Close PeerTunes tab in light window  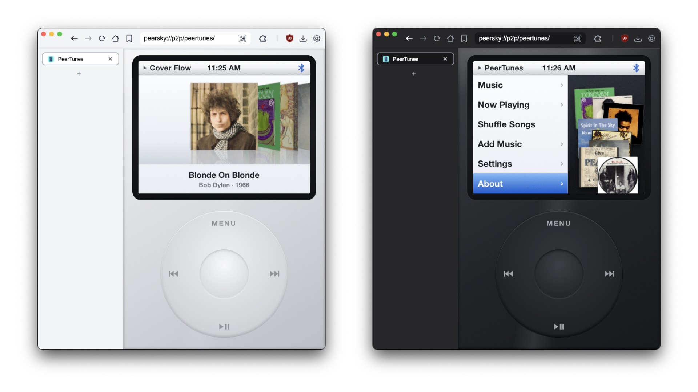pos(110,59)
